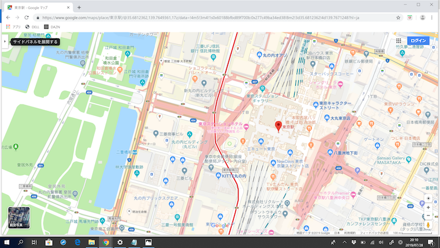
Task: Click the red shield extension icon
Action: click(x=410, y=17)
